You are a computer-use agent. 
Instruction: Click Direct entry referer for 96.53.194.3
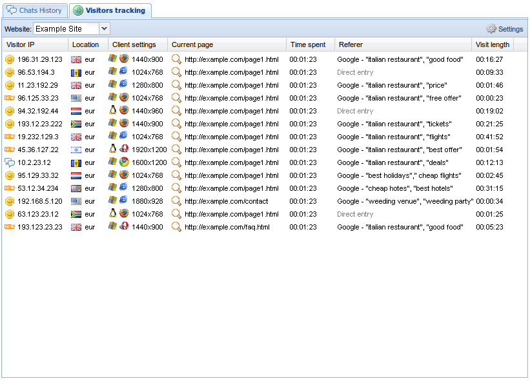point(355,72)
